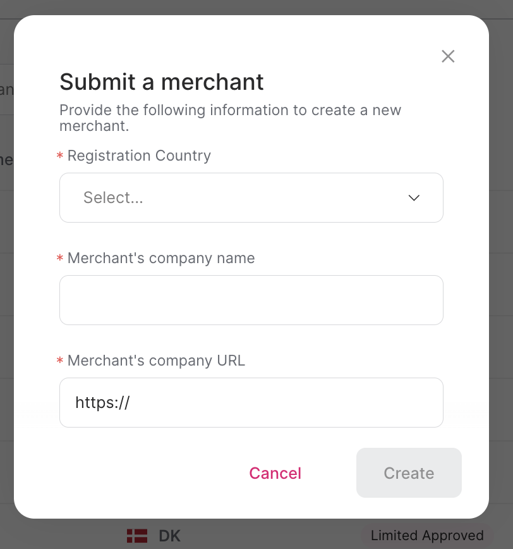Click the "Submit a merchant" heading
513x549 pixels.
pyautogui.click(x=161, y=82)
